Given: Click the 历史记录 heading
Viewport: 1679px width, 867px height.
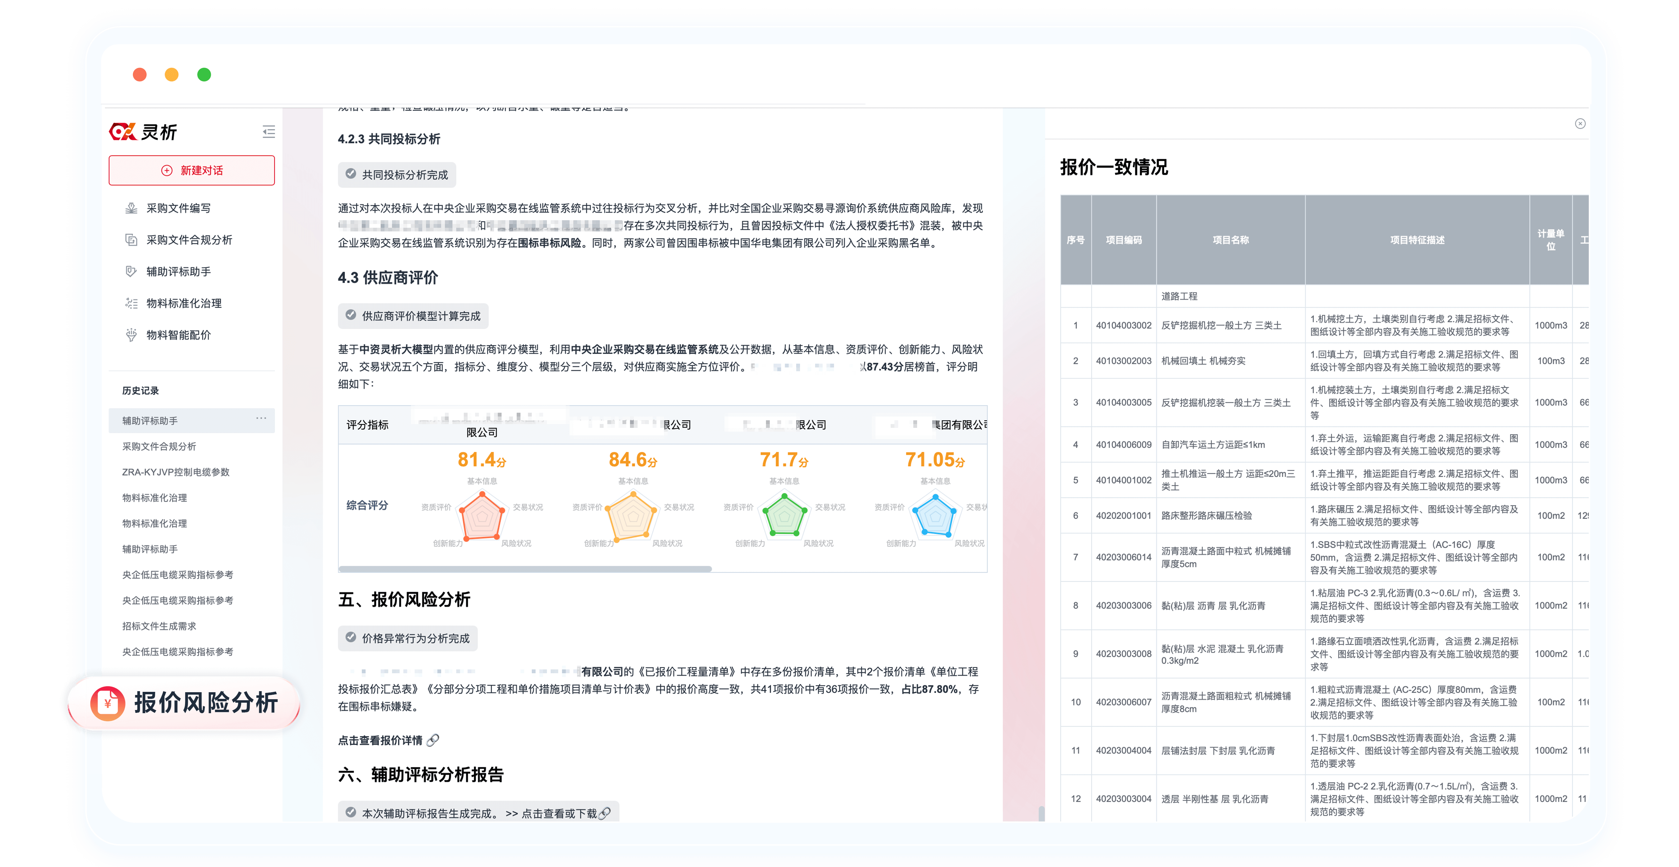Looking at the screenshot, I should [140, 390].
